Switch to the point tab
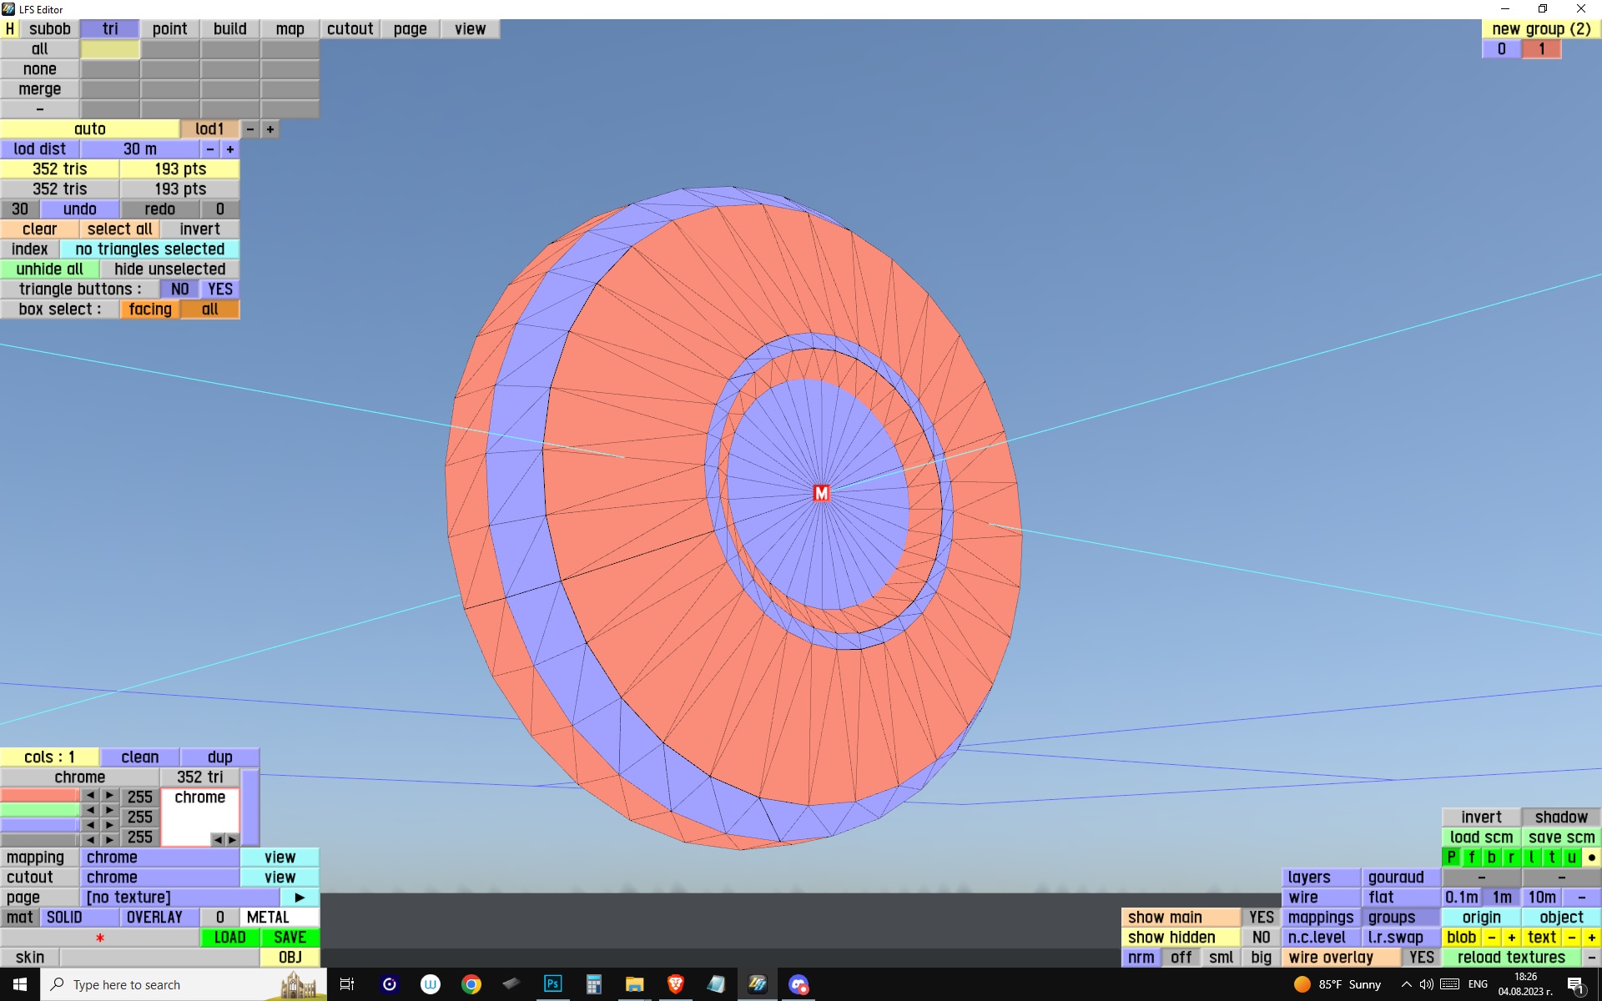 (169, 28)
